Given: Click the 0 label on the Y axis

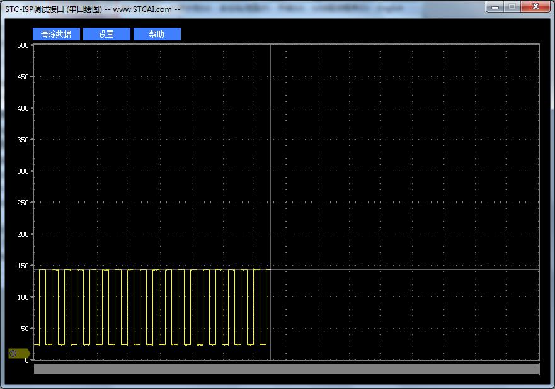Looking at the screenshot, I should [27, 360].
